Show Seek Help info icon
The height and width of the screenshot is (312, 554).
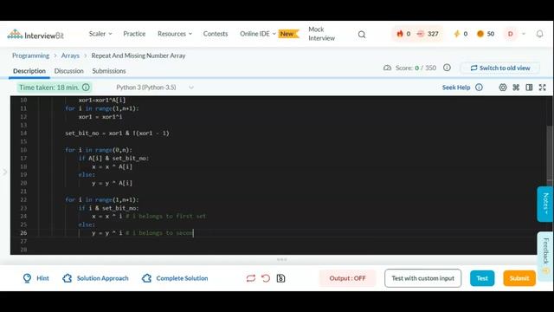tap(479, 87)
